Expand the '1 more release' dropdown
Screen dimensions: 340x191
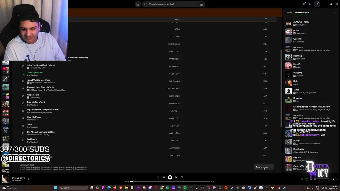pos(263,167)
